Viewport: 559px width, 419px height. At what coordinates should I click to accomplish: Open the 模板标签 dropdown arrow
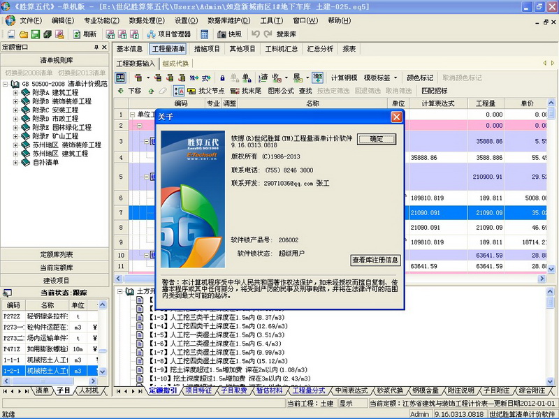pyautogui.click(x=395, y=78)
